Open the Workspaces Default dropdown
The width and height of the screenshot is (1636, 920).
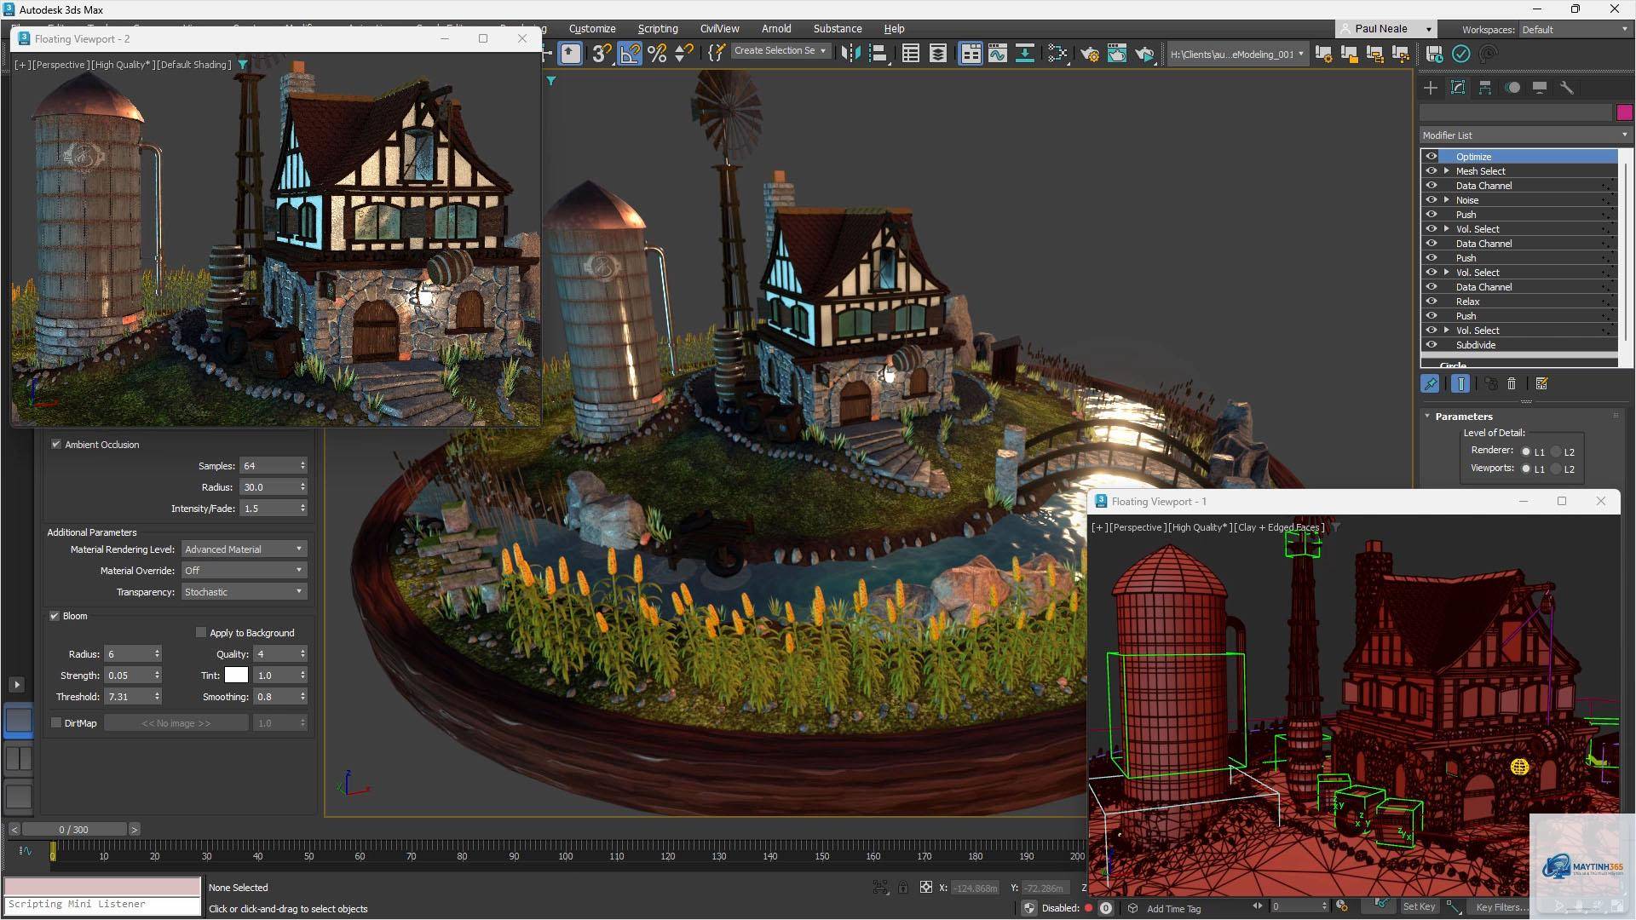coord(1576,30)
